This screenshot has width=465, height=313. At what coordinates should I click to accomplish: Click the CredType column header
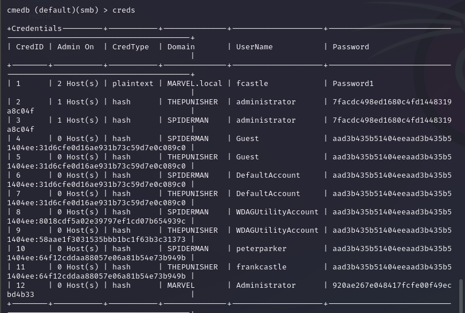click(131, 47)
